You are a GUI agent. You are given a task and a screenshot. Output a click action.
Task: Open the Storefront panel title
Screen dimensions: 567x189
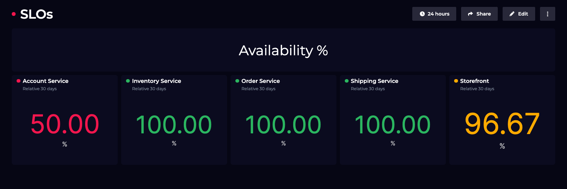475,81
